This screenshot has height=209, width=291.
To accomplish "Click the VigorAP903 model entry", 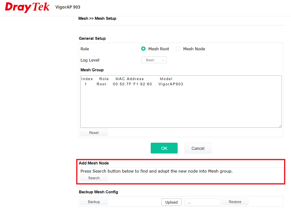I will pos(171,84).
